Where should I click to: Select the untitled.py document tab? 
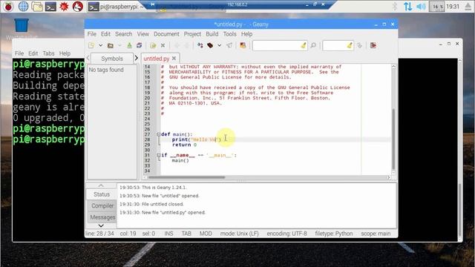[157, 59]
